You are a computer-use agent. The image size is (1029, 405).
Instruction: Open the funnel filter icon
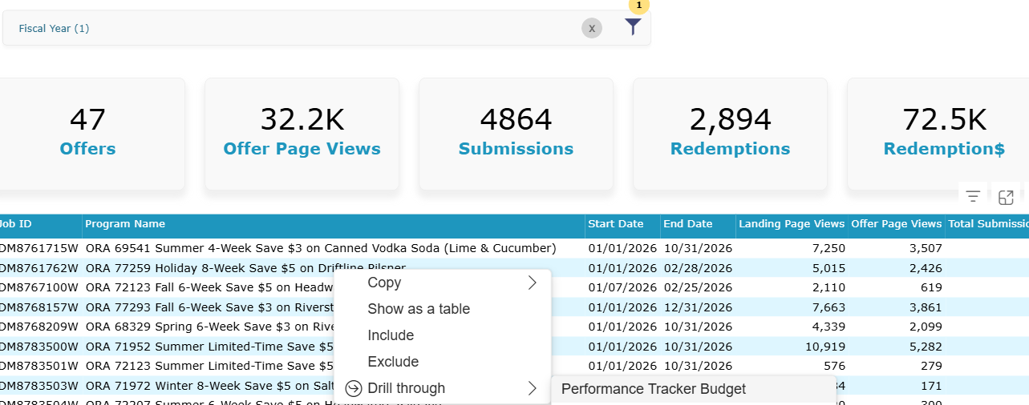(634, 26)
